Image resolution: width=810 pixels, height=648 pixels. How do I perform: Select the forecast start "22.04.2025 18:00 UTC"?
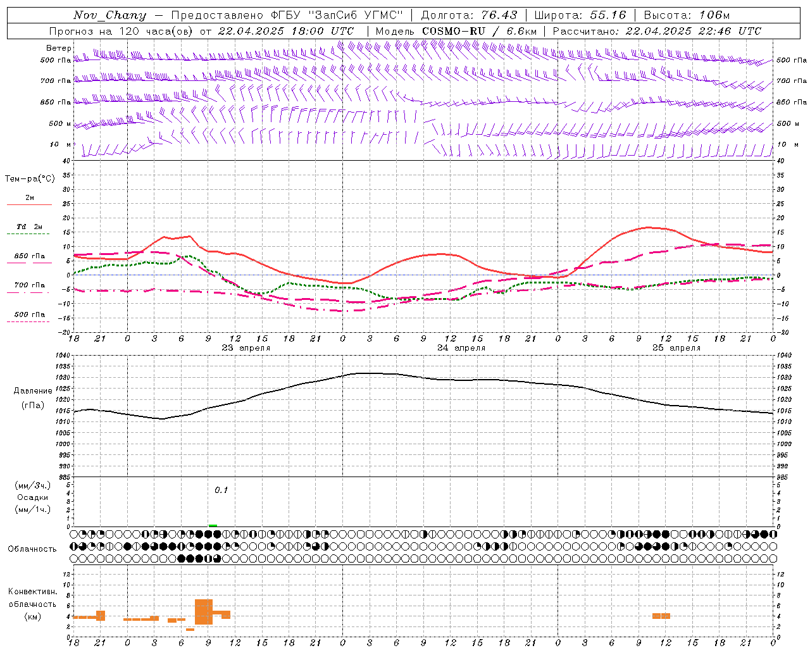coord(286,31)
